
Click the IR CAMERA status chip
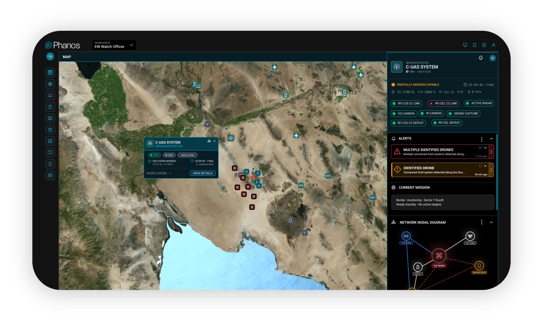(x=431, y=113)
